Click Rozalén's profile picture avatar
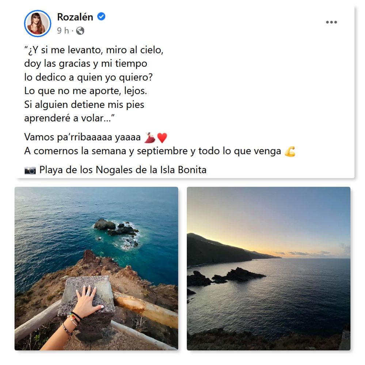Image resolution: width=365 pixels, height=365 pixels. (x=38, y=23)
